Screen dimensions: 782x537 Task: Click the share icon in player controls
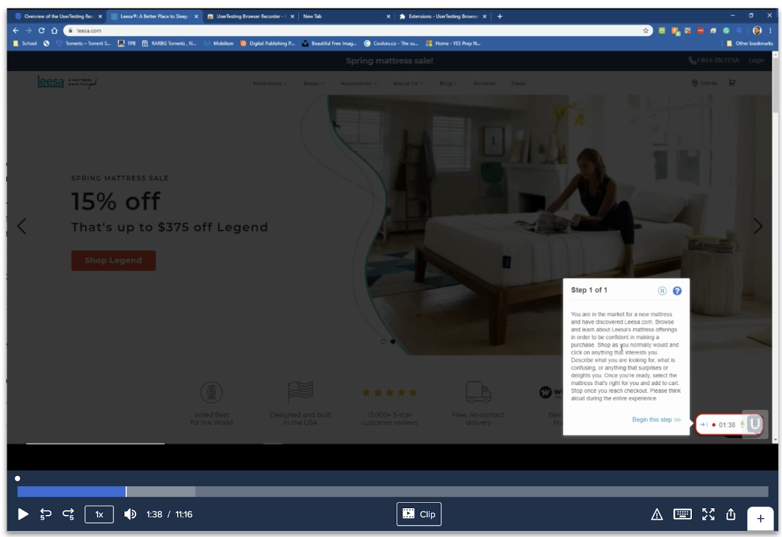point(731,514)
